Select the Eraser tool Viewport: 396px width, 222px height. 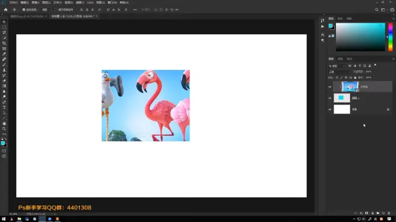pyautogui.click(x=4, y=81)
